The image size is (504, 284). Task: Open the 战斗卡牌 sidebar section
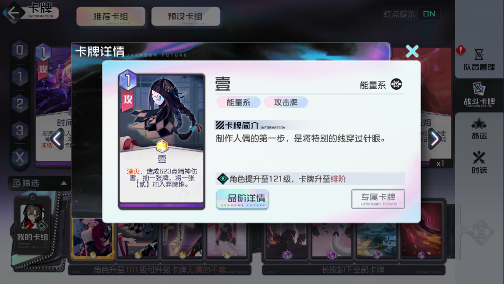[479, 95]
